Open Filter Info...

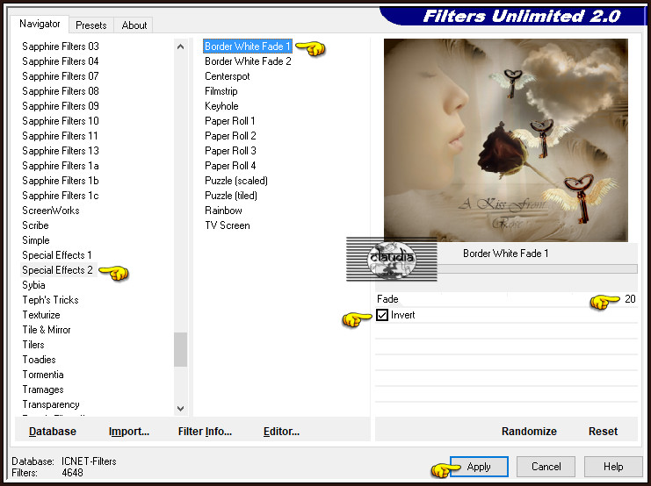tap(205, 432)
